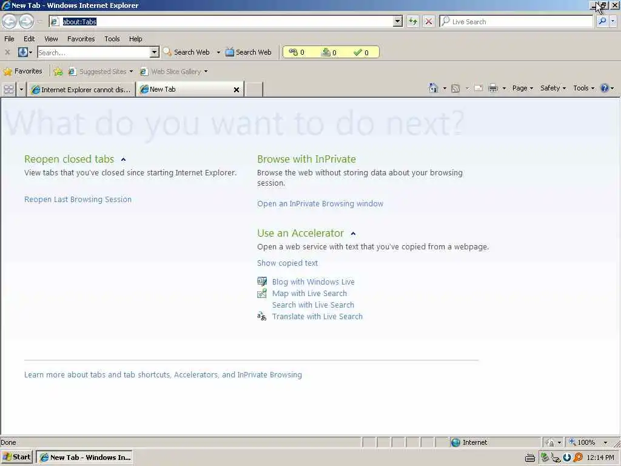Image resolution: width=621 pixels, height=466 pixels.
Task: Open the View menu
Action: (51, 39)
